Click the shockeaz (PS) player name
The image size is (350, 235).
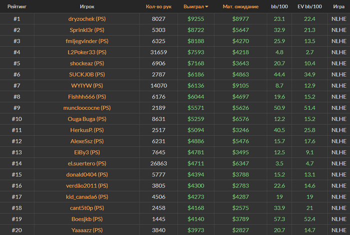[87, 63]
